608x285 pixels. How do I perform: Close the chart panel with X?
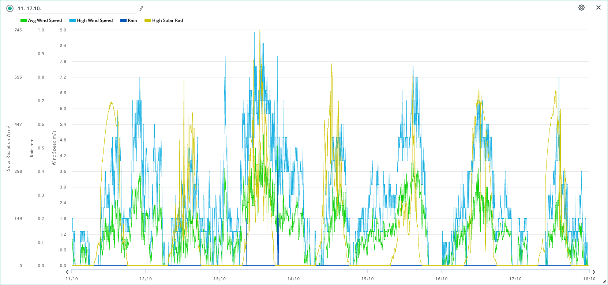point(598,8)
